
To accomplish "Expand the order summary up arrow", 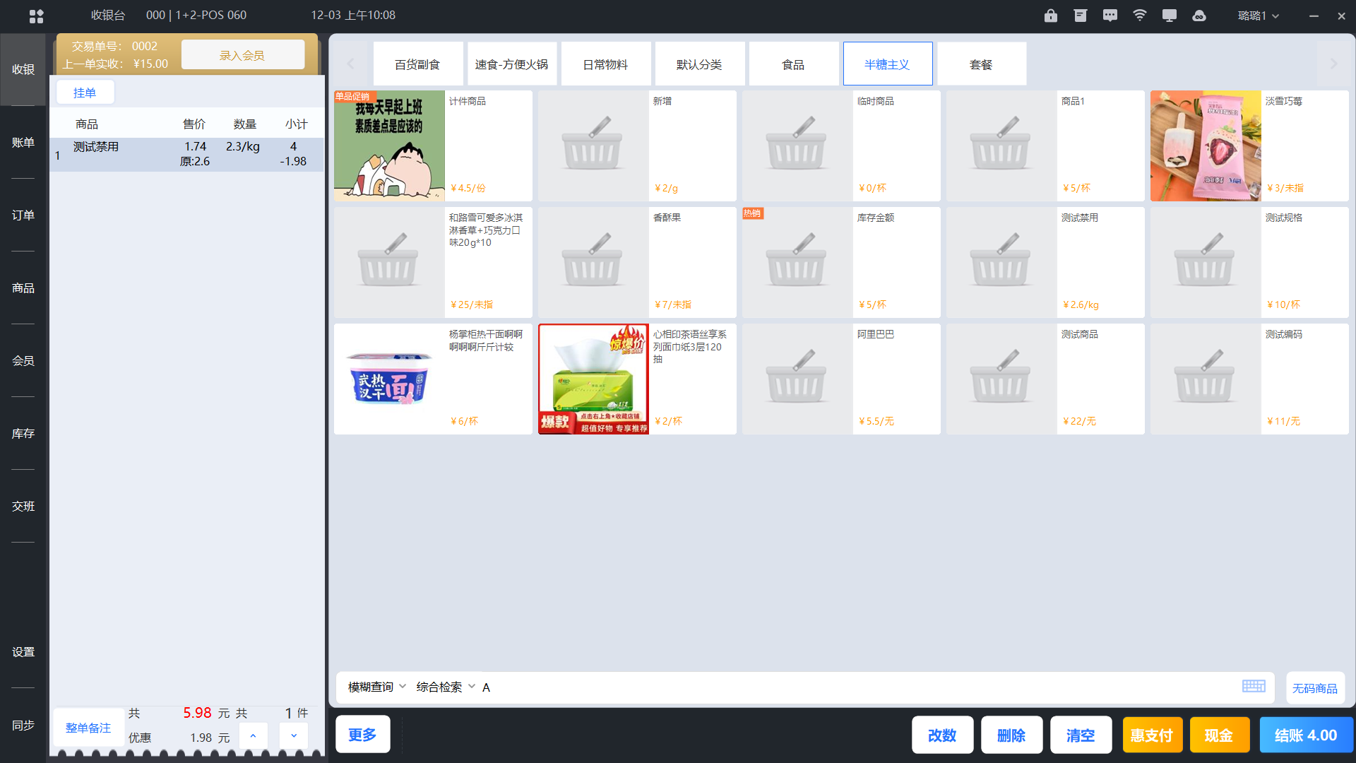I will 253,736.
